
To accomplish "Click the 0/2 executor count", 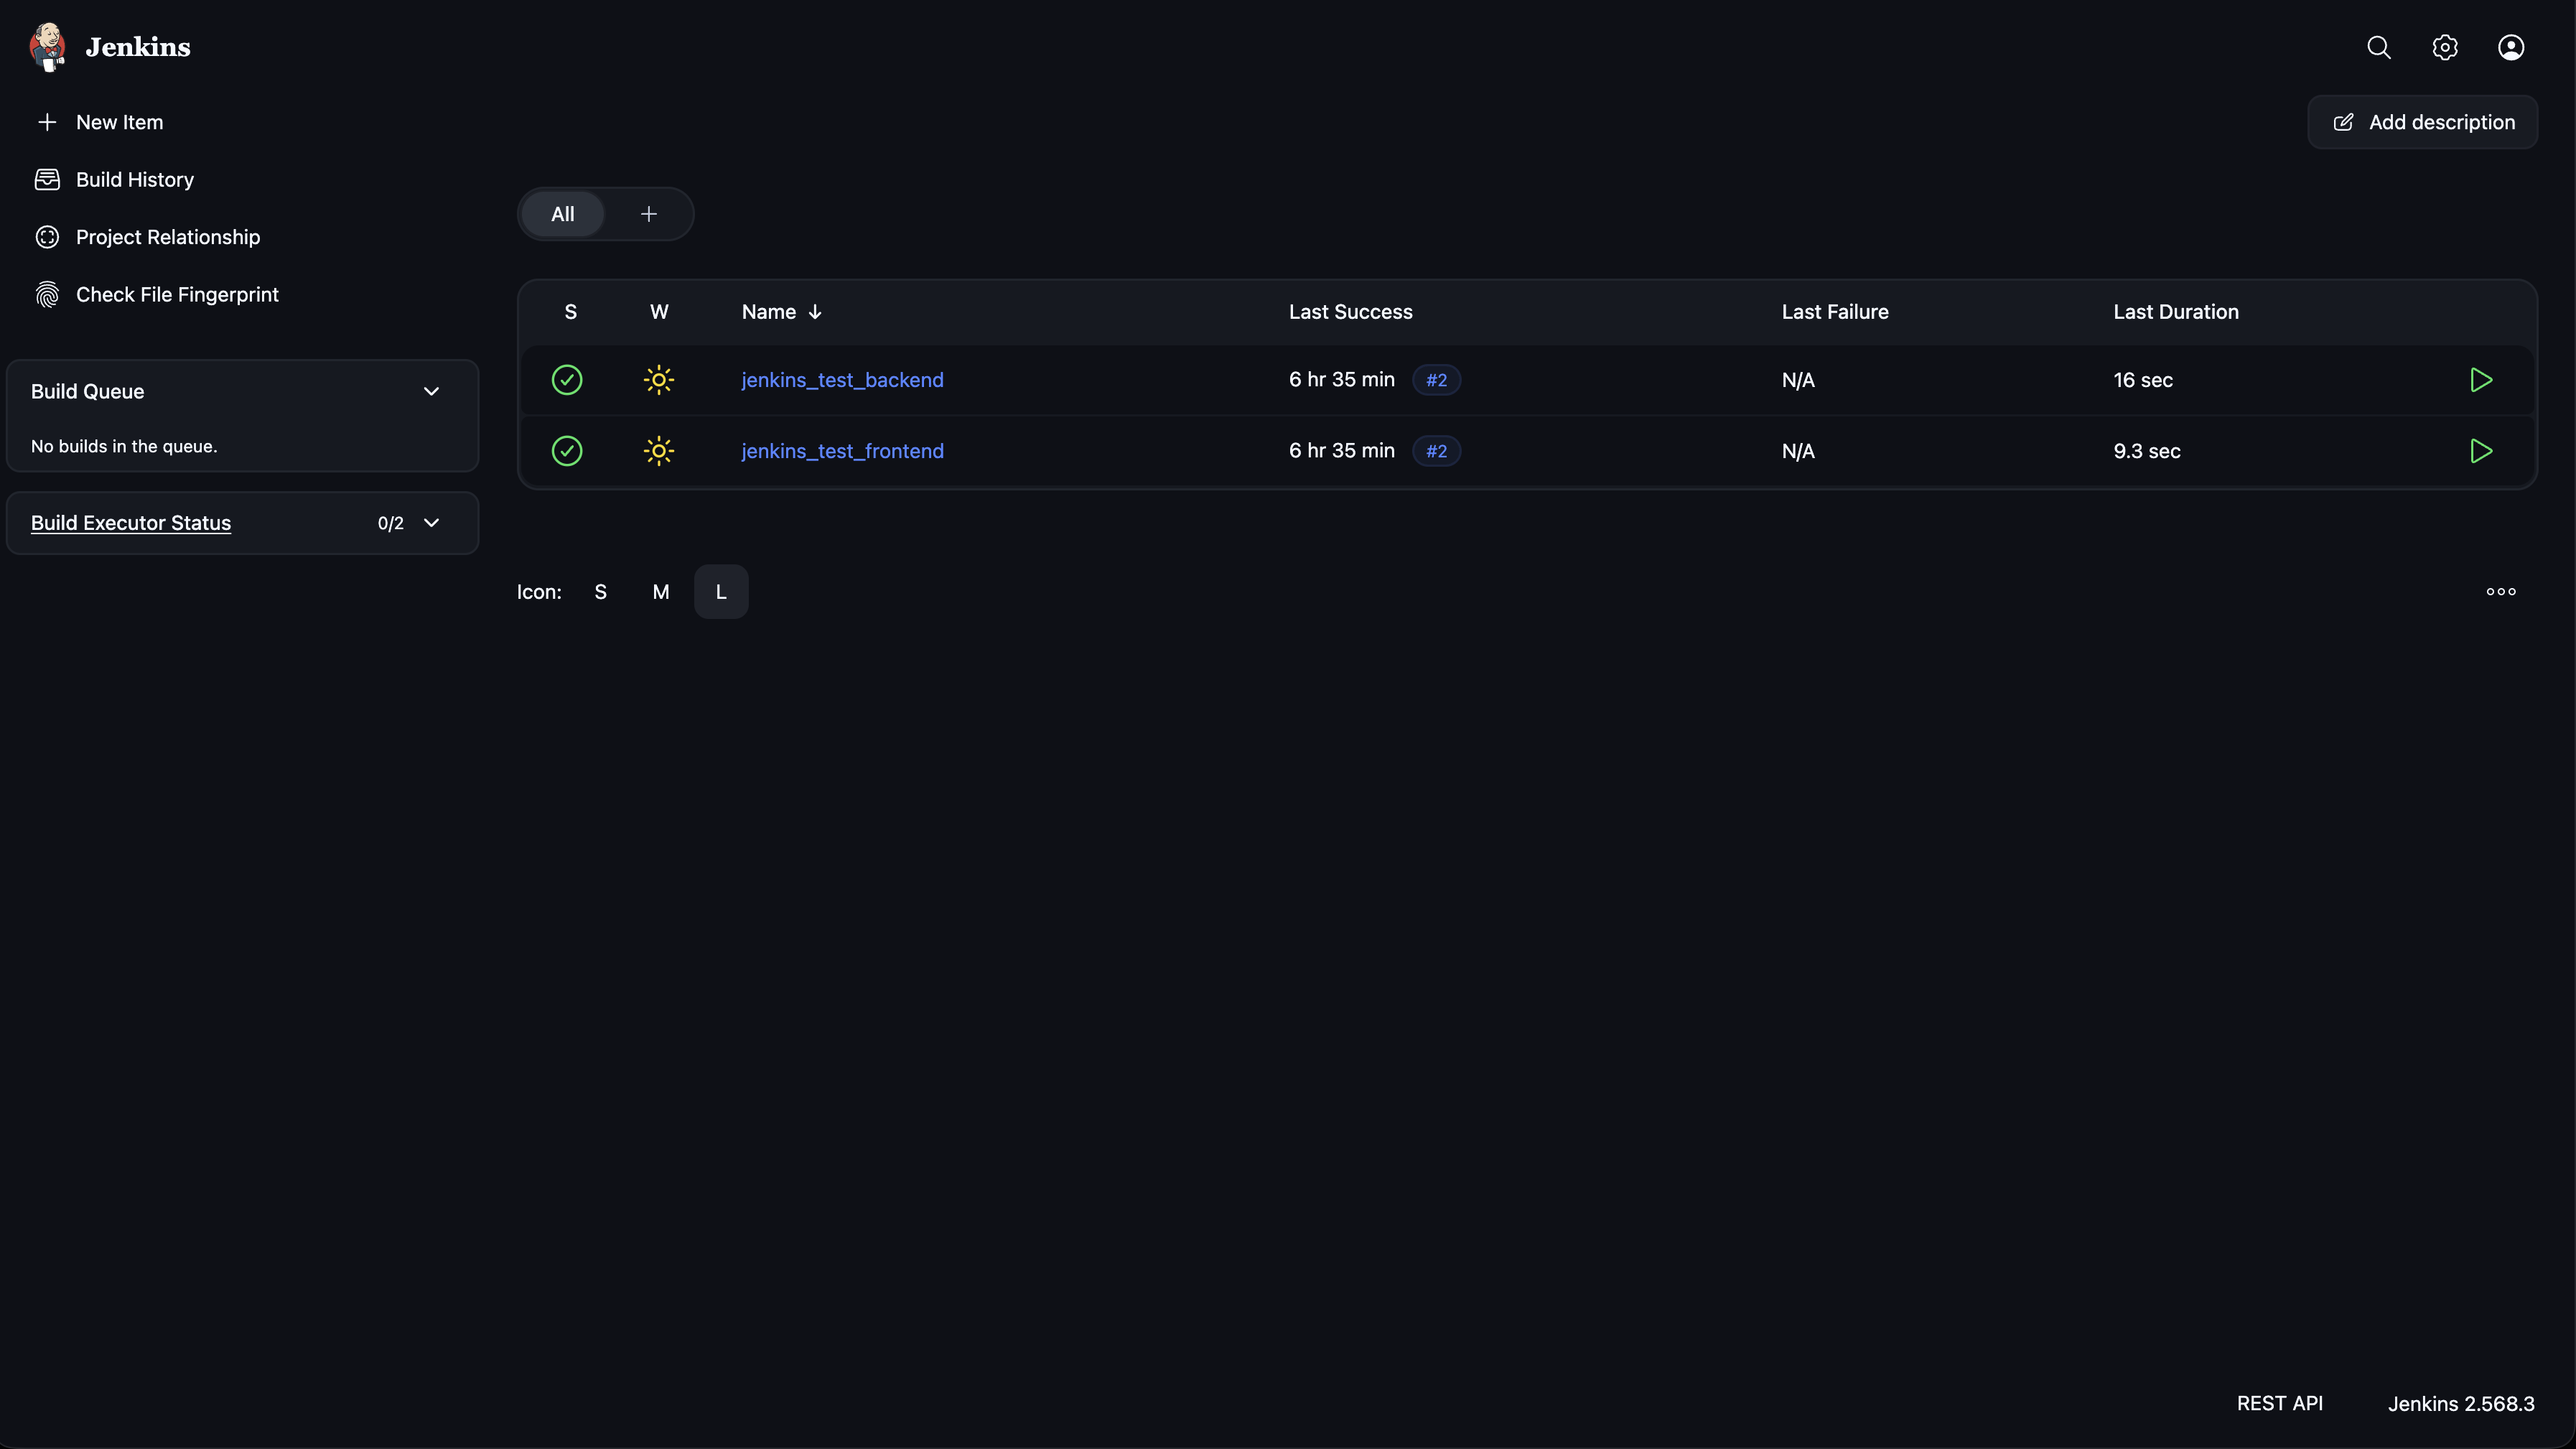I will click(x=391, y=523).
